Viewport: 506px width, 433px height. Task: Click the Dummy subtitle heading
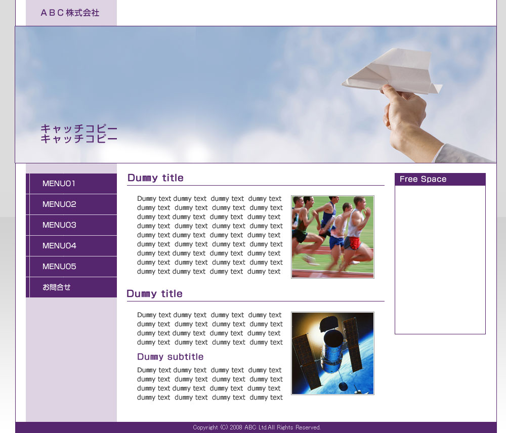tap(171, 357)
